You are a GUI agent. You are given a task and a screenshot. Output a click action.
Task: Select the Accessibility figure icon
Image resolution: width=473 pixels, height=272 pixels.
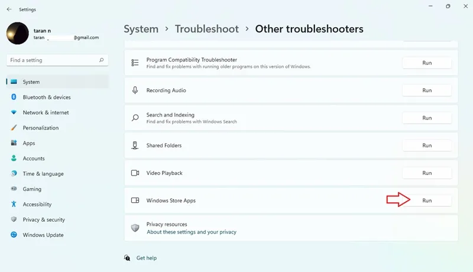point(14,204)
